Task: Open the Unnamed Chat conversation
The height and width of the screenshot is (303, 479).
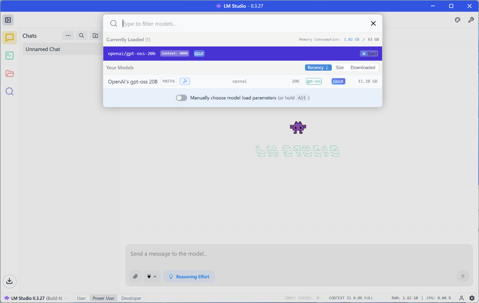Action: point(62,49)
